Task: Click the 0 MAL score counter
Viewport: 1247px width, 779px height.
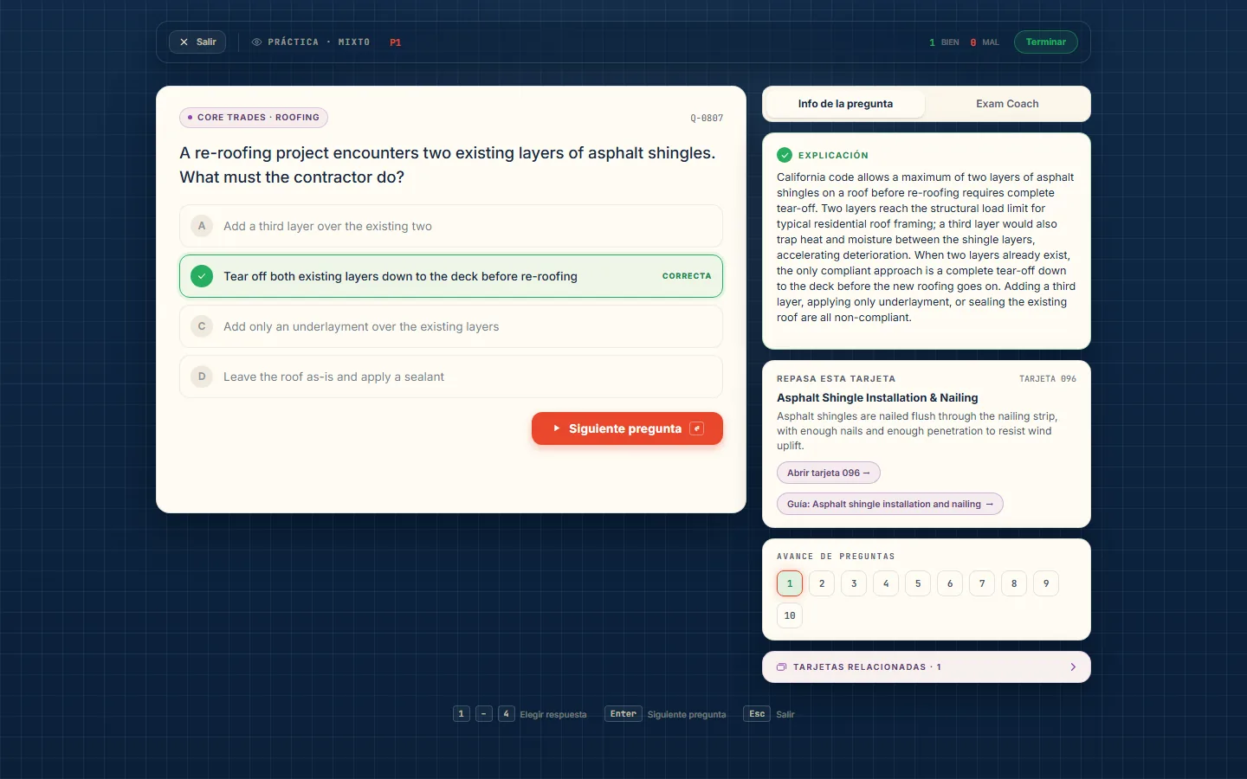Action: 985,42
